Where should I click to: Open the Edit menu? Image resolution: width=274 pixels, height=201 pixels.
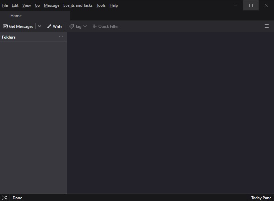point(15,5)
